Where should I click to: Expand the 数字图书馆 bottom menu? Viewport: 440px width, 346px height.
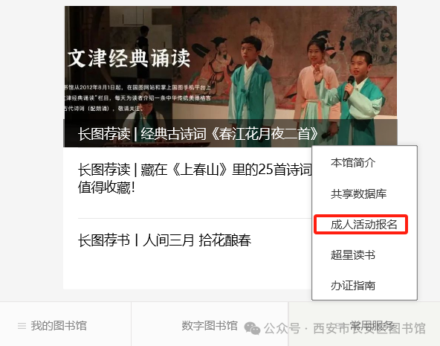coord(210,324)
